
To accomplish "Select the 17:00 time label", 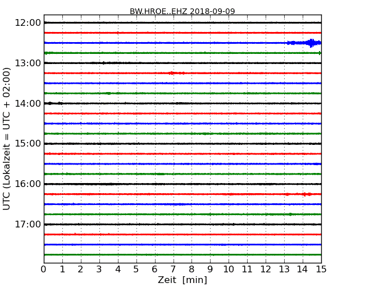I will tap(28, 225).
